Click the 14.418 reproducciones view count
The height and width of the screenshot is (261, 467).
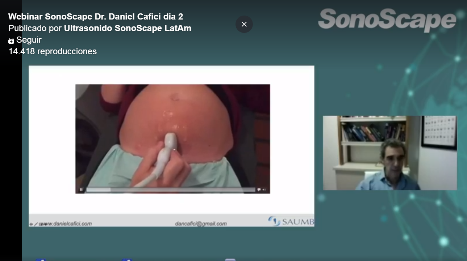[53, 51]
